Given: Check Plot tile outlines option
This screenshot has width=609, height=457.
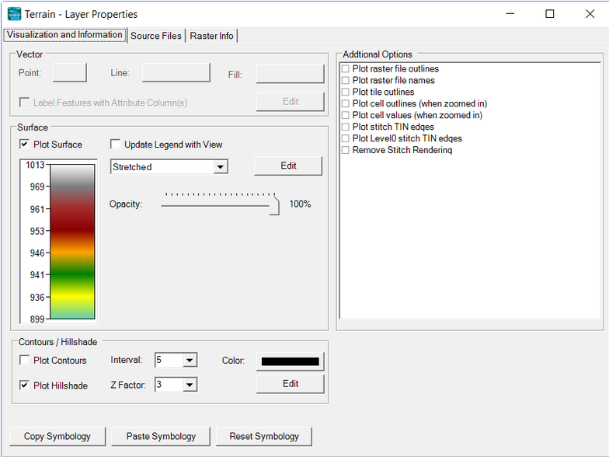Looking at the screenshot, I should click(346, 92).
